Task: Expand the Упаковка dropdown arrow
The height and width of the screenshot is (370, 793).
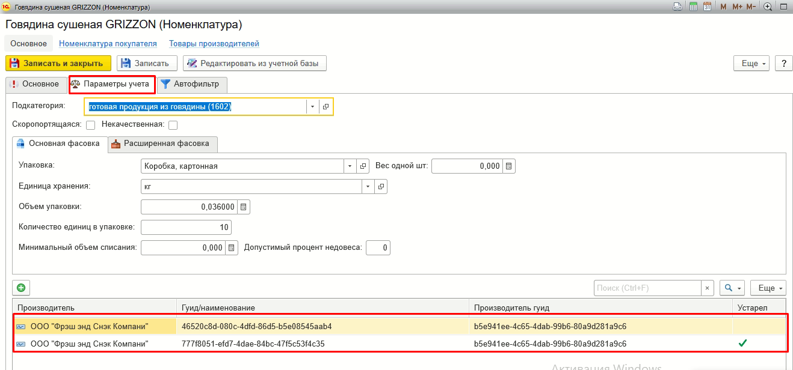Action: tap(350, 166)
